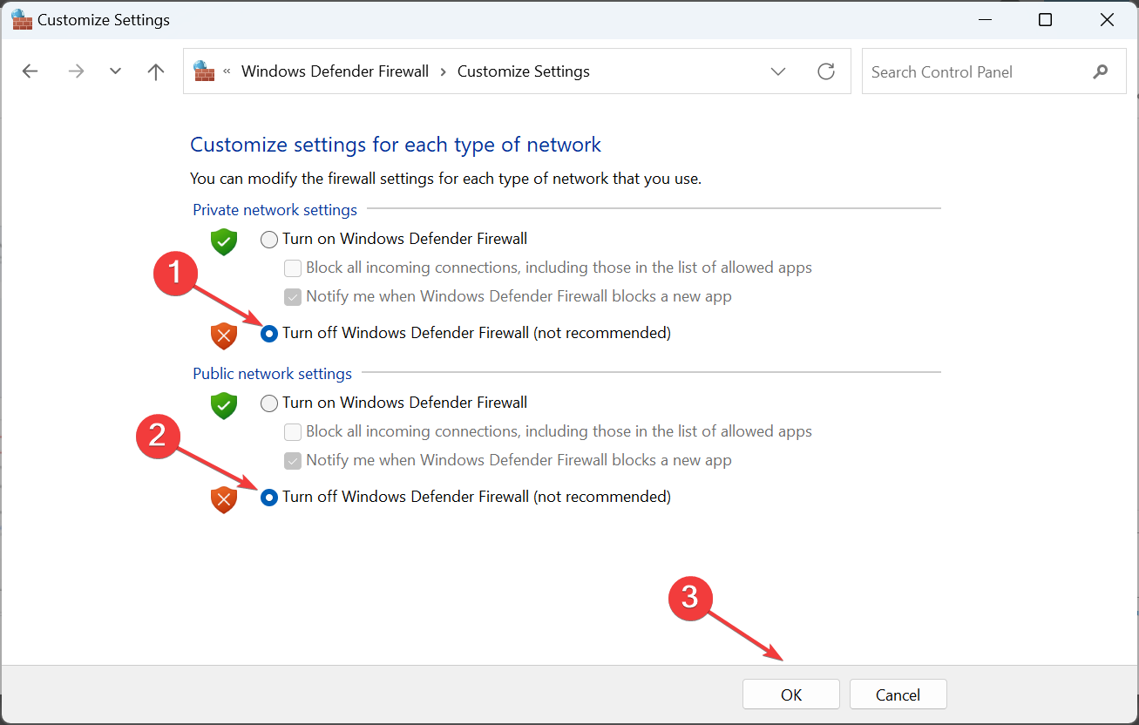Click the red shield icon under Private network
This screenshot has height=725, width=1139.
point(224,335)
